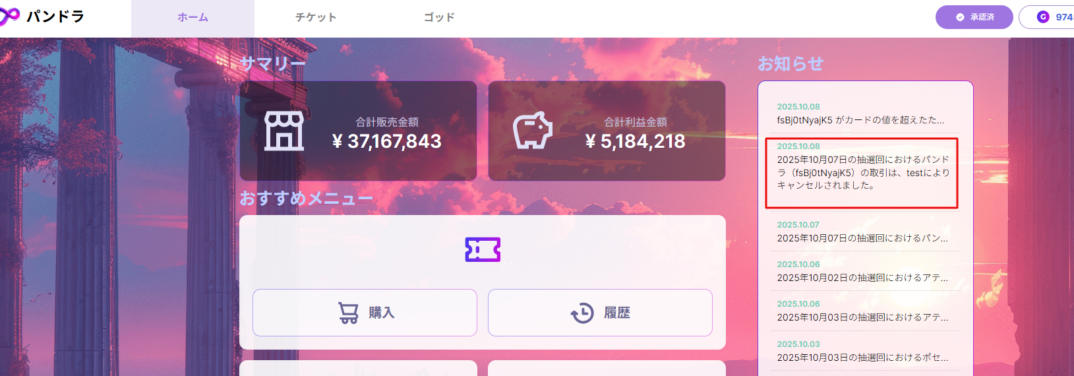Image resolution: width=1074 pixels, height=376 pixels.
Task: Open the ホーム tab
Action: [193, 18]
